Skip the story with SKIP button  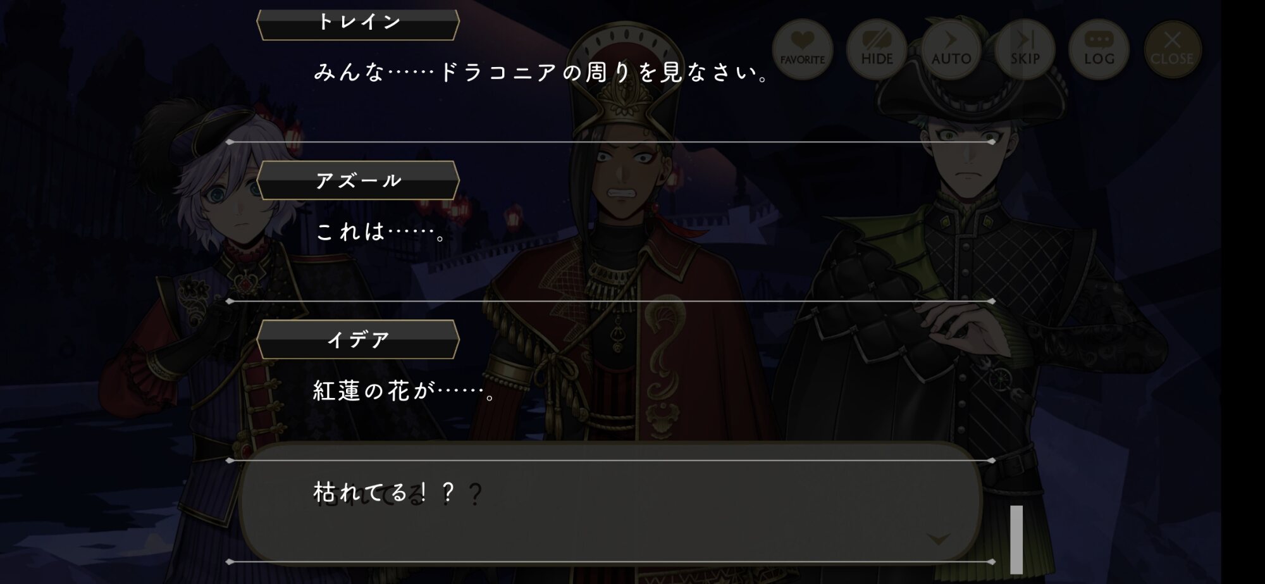[x=1025, y=49]
